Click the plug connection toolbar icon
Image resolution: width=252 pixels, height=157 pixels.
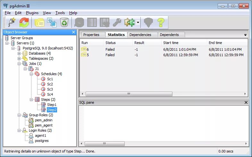point(12,22)
